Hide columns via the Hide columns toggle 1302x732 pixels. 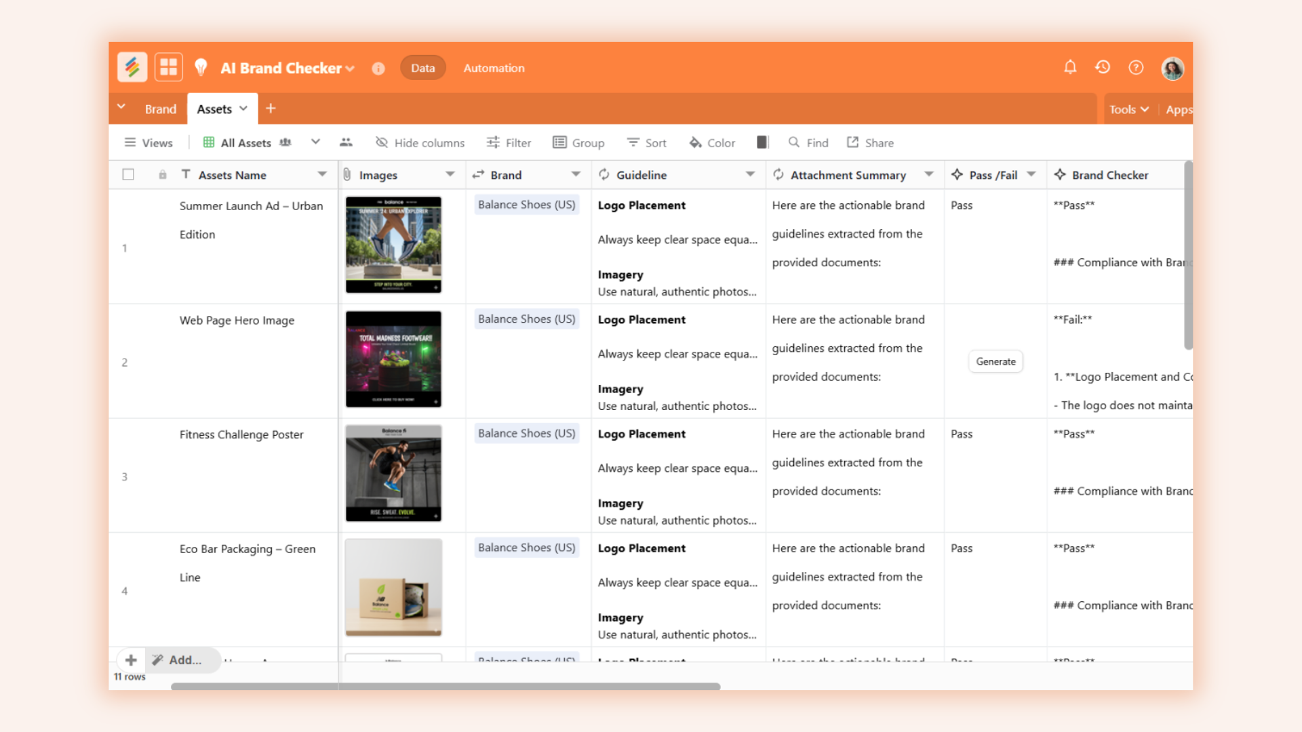pyautogui.click(x=420, y=143)
